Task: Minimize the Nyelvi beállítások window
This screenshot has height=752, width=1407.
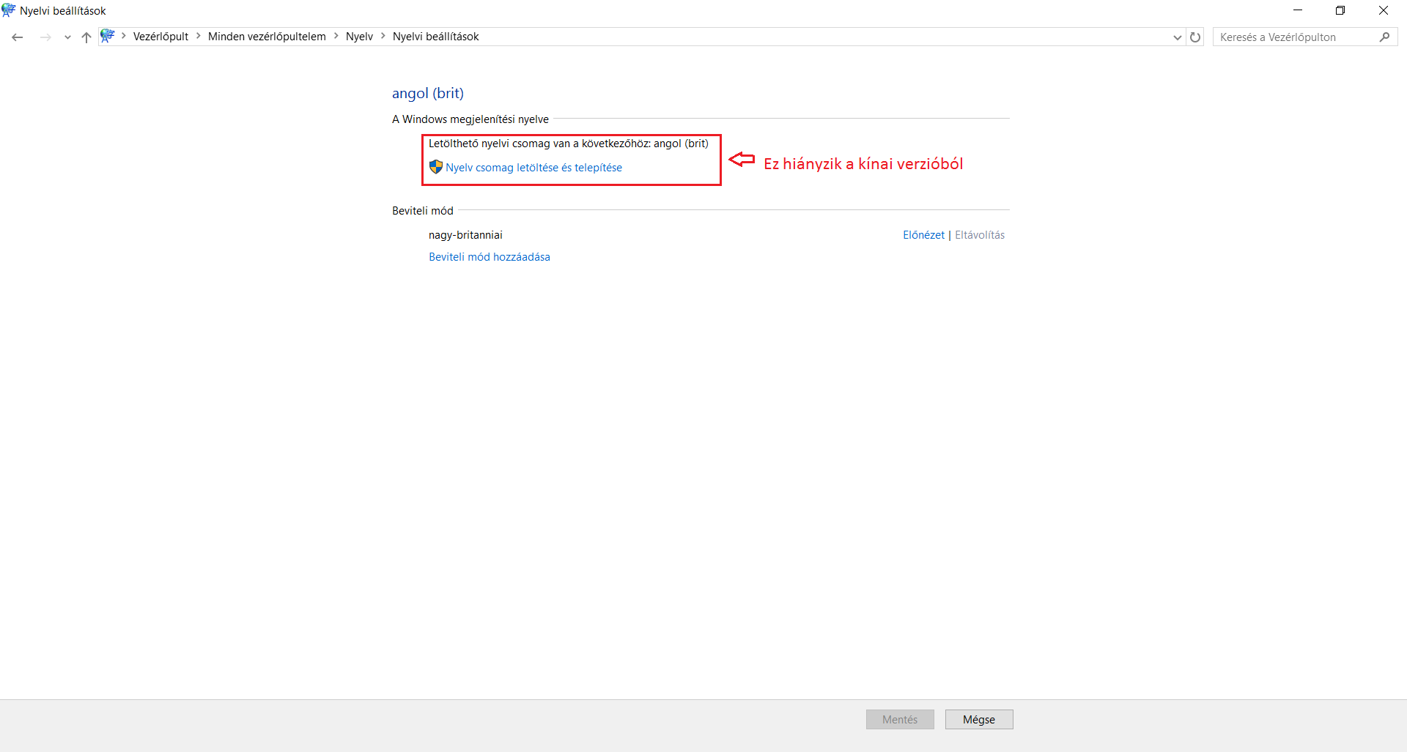Action: tap(1298, 10)
